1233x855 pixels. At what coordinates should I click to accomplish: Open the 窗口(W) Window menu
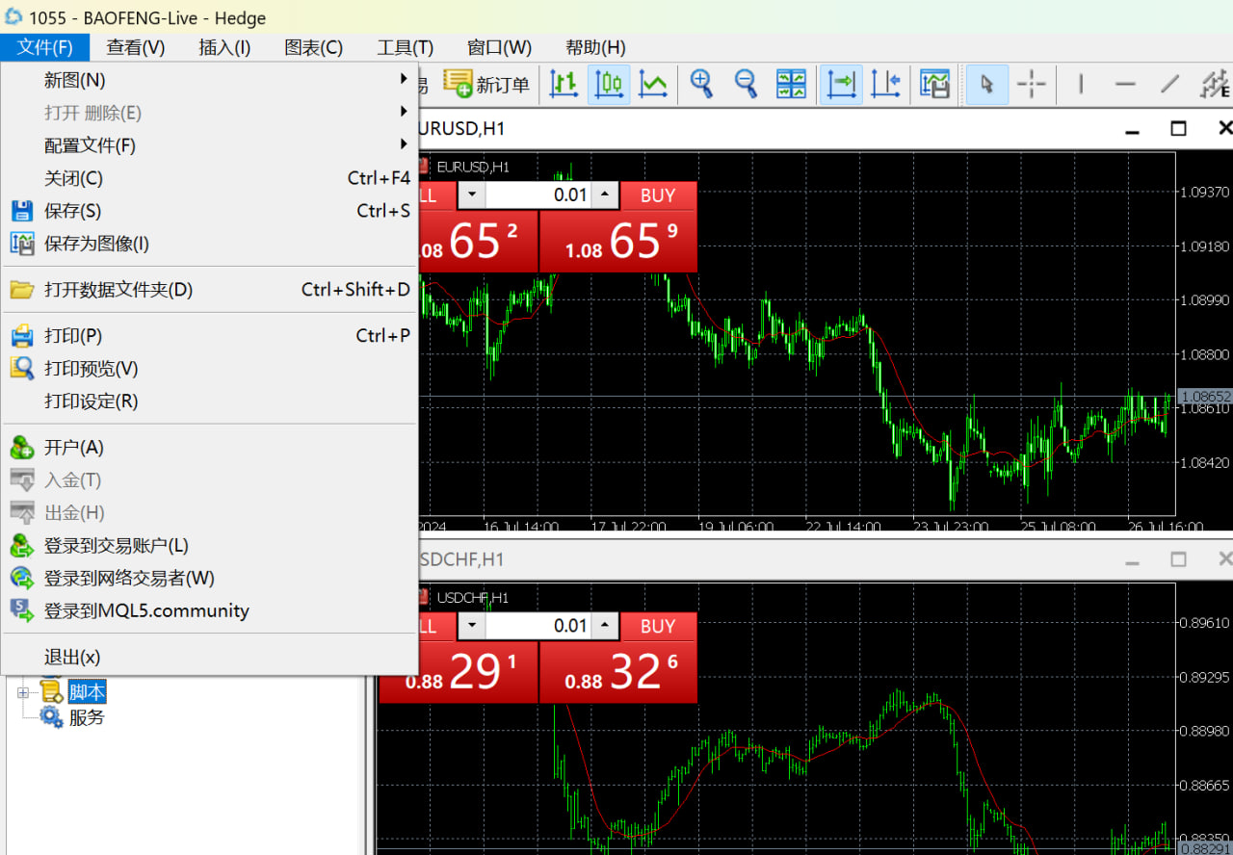point(499,47)
